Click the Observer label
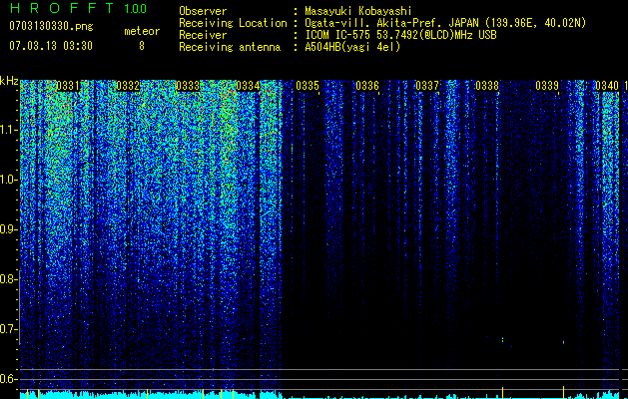The height and width of the screenshot is (399, 628). pyautogui.click(x=203, y=11)
